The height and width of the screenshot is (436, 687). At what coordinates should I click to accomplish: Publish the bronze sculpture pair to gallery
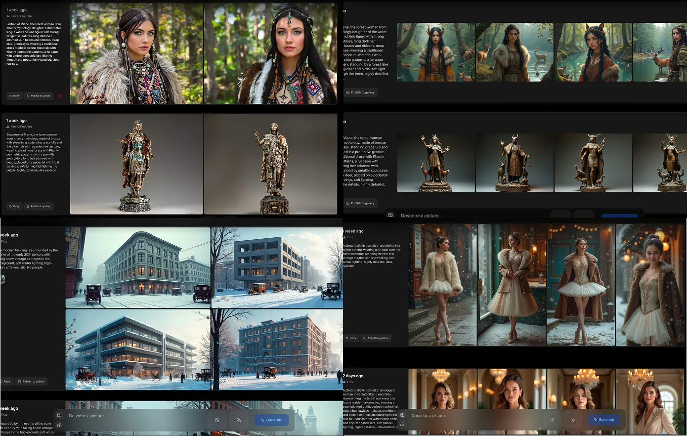(39, 206)
